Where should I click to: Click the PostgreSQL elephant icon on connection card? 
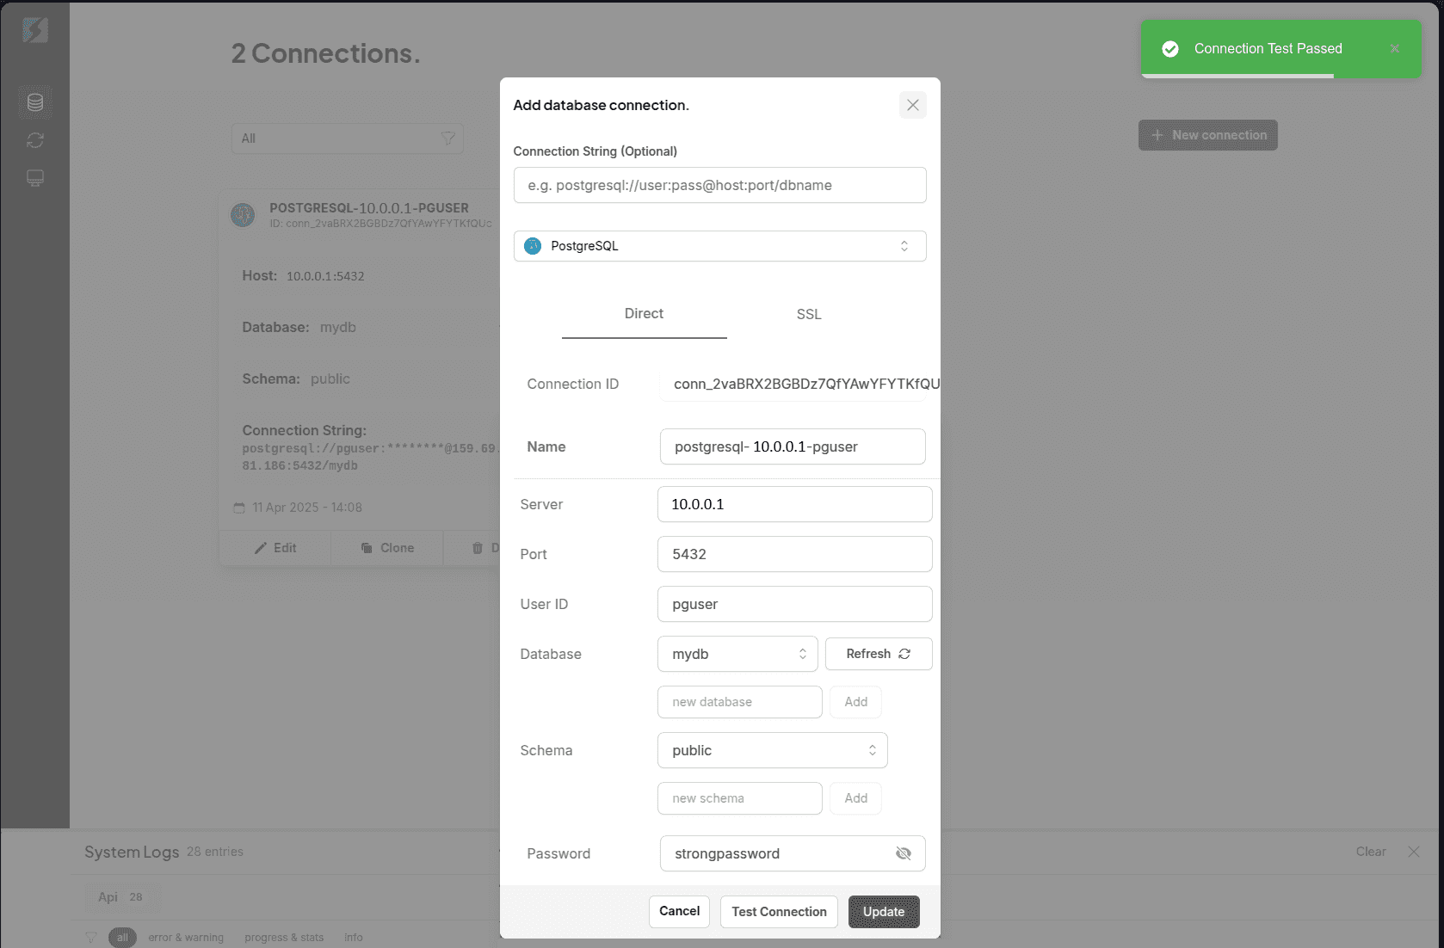coord(243,214)
